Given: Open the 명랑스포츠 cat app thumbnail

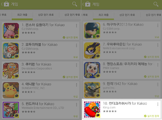Looking at the screenshot, I should tap(92, 70).
